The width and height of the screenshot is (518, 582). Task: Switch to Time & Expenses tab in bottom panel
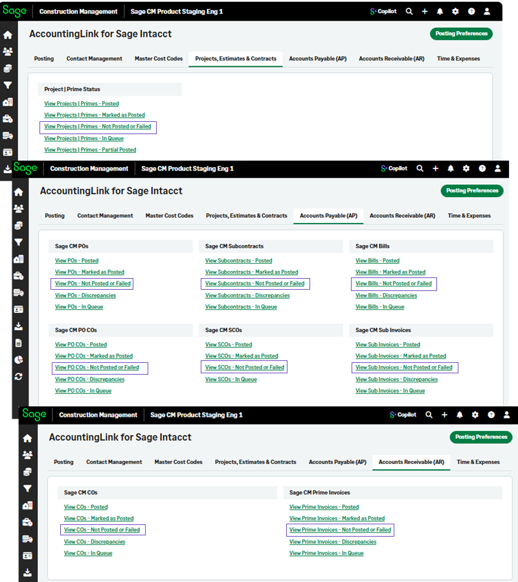pyautogui.click(x=478, y=462)
